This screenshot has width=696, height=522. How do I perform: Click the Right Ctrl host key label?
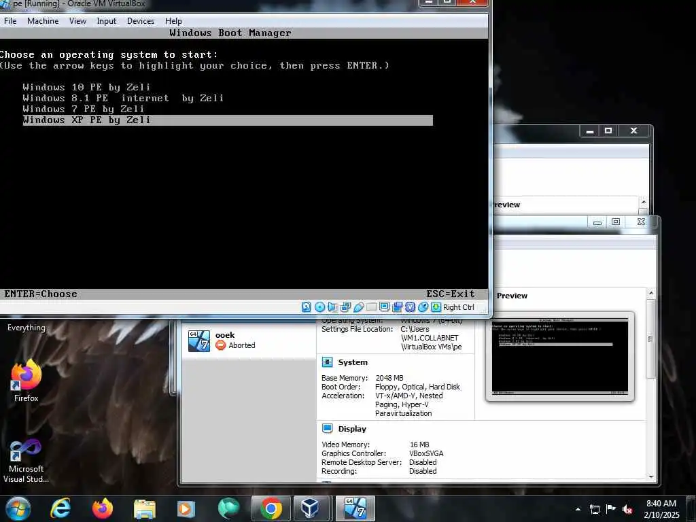coord(459,307)
